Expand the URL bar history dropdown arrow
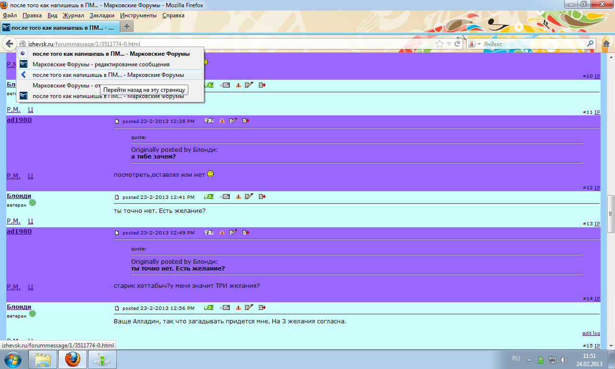615x369 pixels. point(449,44)
